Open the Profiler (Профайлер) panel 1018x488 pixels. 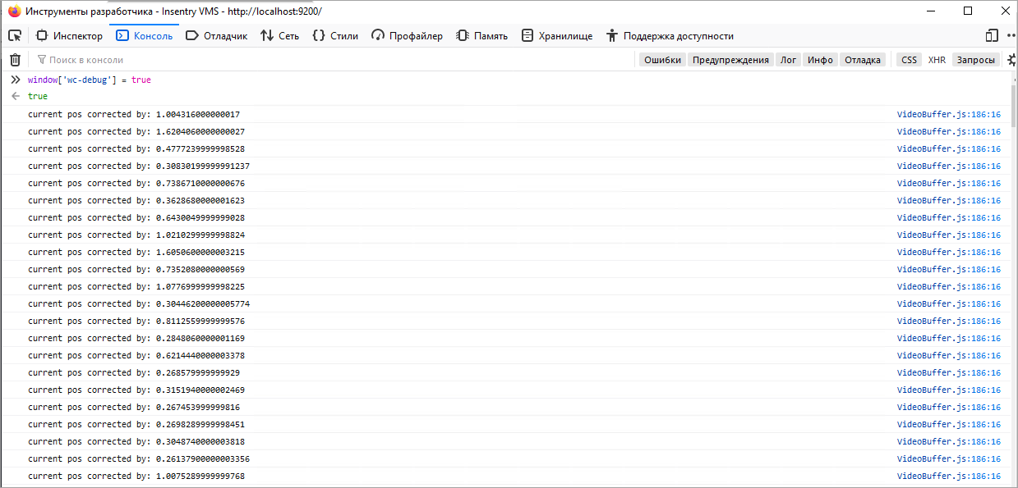point(408,35)
